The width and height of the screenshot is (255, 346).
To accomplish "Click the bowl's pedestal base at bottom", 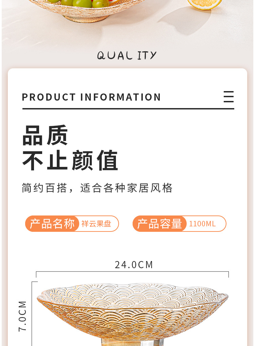I will coord(133,342).
